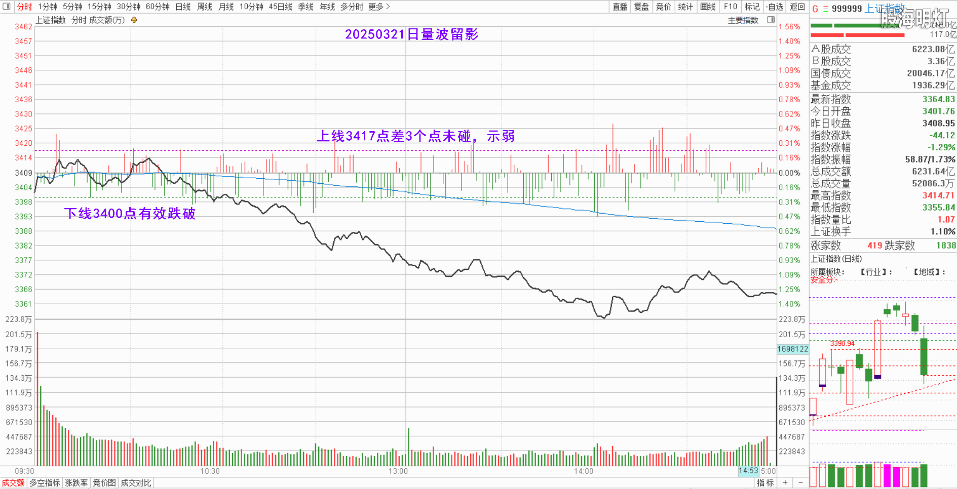Zoom out with the minus button
Screen dimensions: 957x489
pyautogui.click(x=800, y=483)
